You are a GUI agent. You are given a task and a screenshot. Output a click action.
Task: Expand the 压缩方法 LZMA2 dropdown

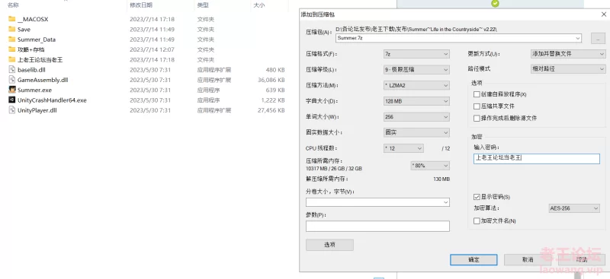[x=416, y=85]
